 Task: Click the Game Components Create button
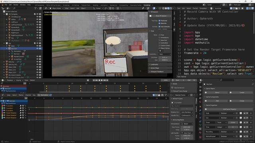pyautogui.click(x=241, y=101)
